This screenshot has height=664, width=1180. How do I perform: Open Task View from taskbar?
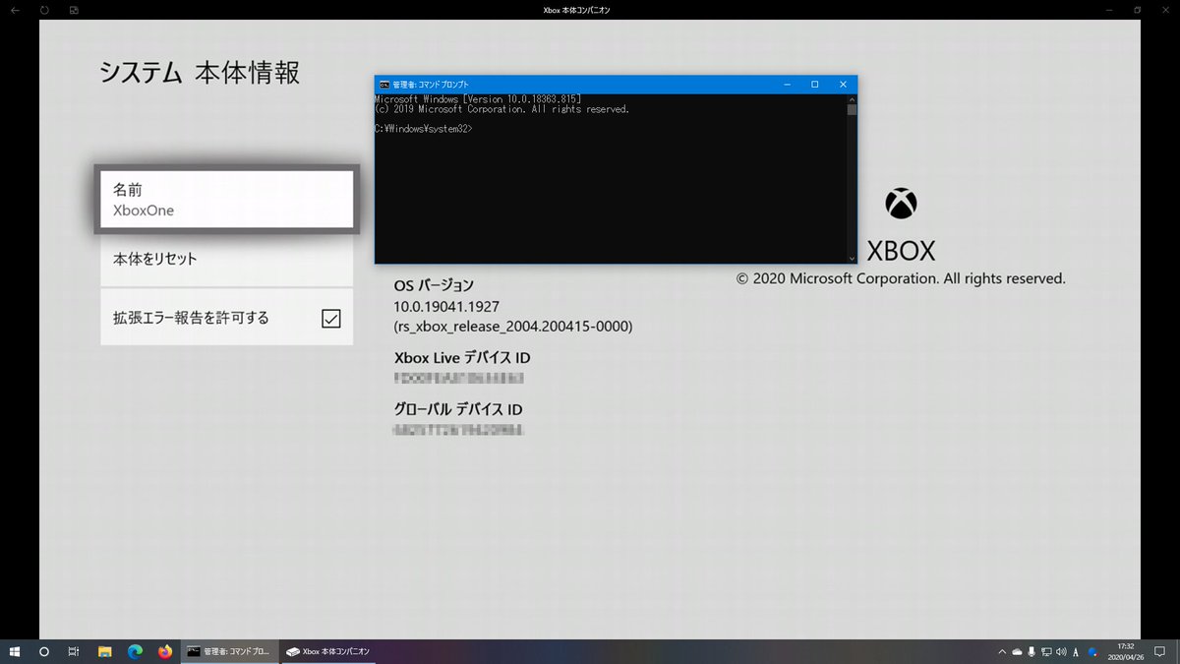74,651
